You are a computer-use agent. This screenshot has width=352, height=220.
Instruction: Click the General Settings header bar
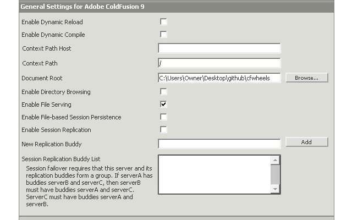pyautogui.click(x=177, y=7)
